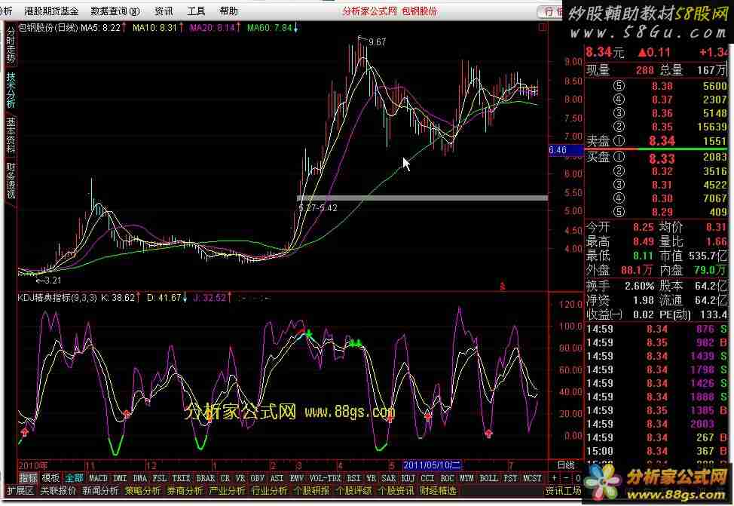Open the 扩展区 panel

pos(20,490)
